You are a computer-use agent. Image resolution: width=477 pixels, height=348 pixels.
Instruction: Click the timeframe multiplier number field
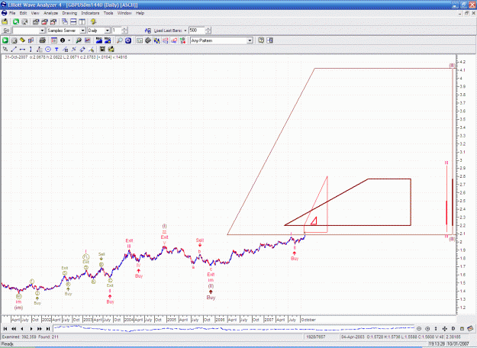click(117, 31)
